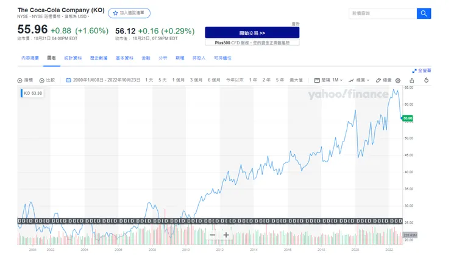Open the draw (繪畫) pencil tool
The height and width of the screenshot is (265, 451).
click(x=384, y=80)
